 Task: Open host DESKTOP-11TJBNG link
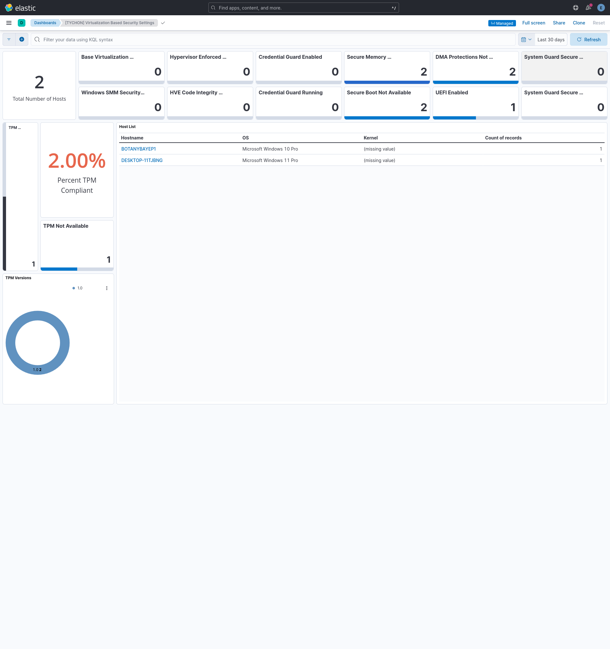click(142, 160)
